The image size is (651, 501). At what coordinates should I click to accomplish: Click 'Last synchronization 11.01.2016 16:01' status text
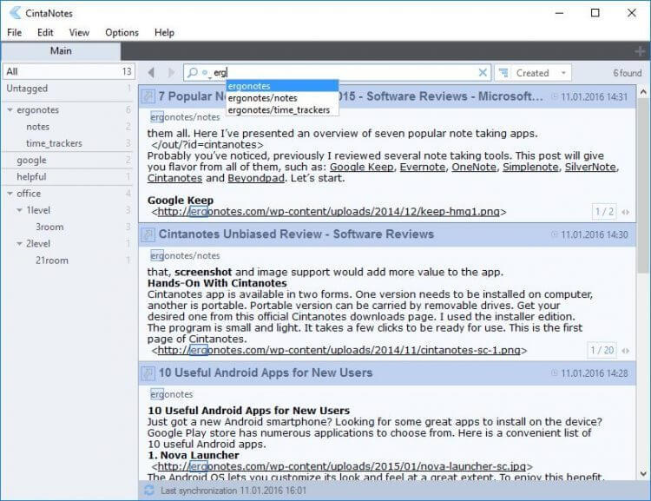click(233, 491)
